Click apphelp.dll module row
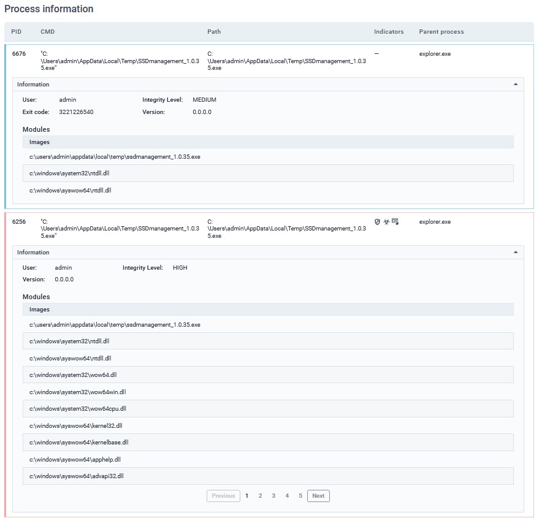 click(268, 459)
